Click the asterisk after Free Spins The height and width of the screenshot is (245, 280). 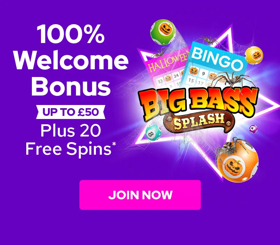tap(114, 144)
